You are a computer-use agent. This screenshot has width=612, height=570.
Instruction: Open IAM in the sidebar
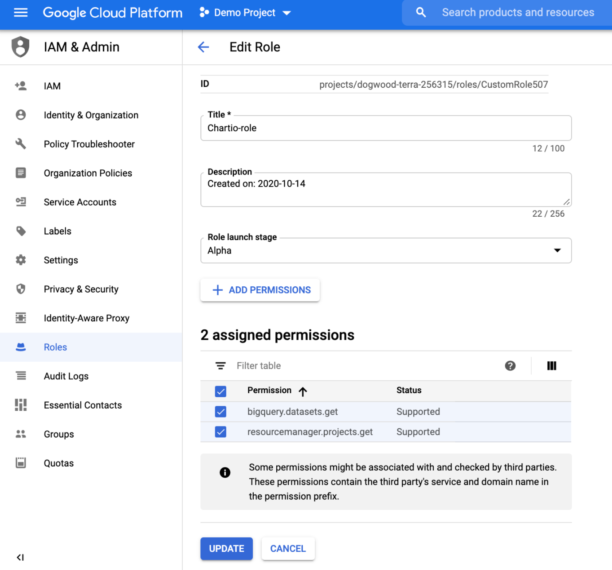tap(91, 86)
